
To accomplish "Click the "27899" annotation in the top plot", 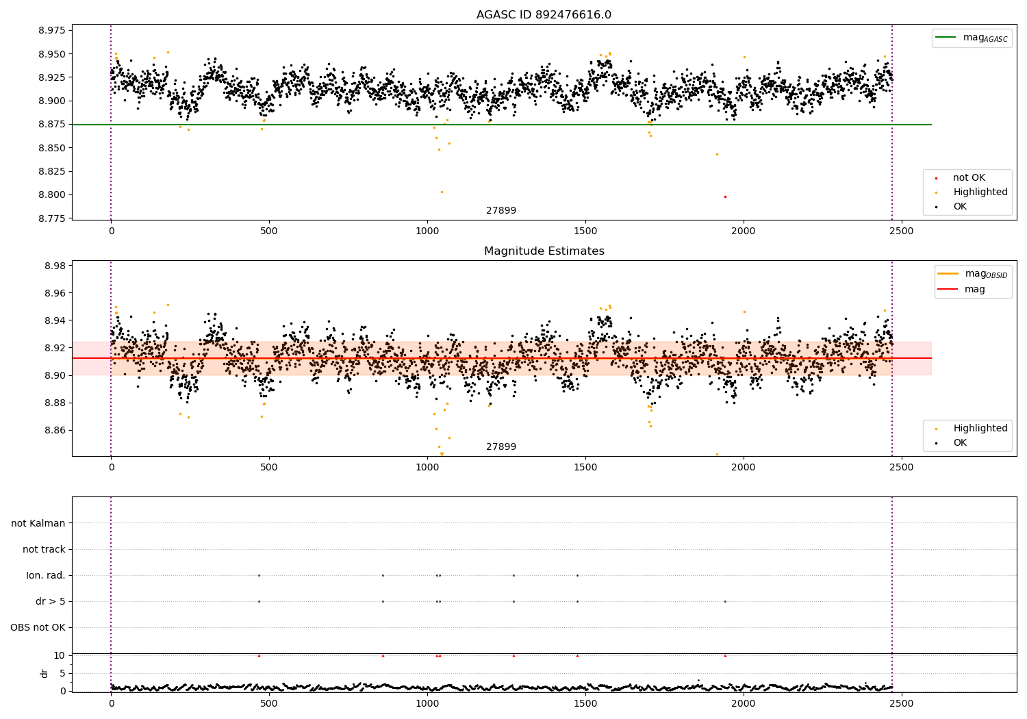I will coord(501,211).
